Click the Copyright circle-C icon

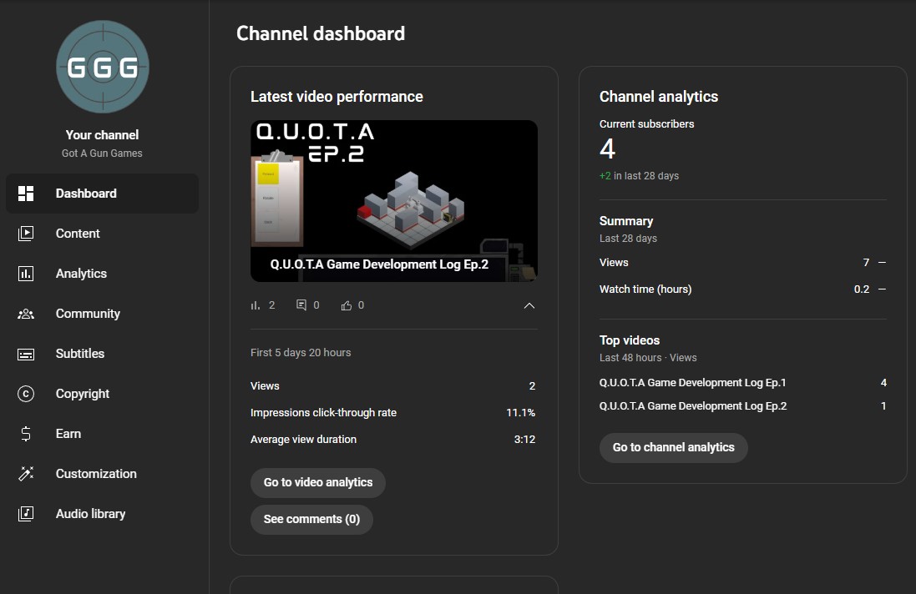click(x=26, y=394)
